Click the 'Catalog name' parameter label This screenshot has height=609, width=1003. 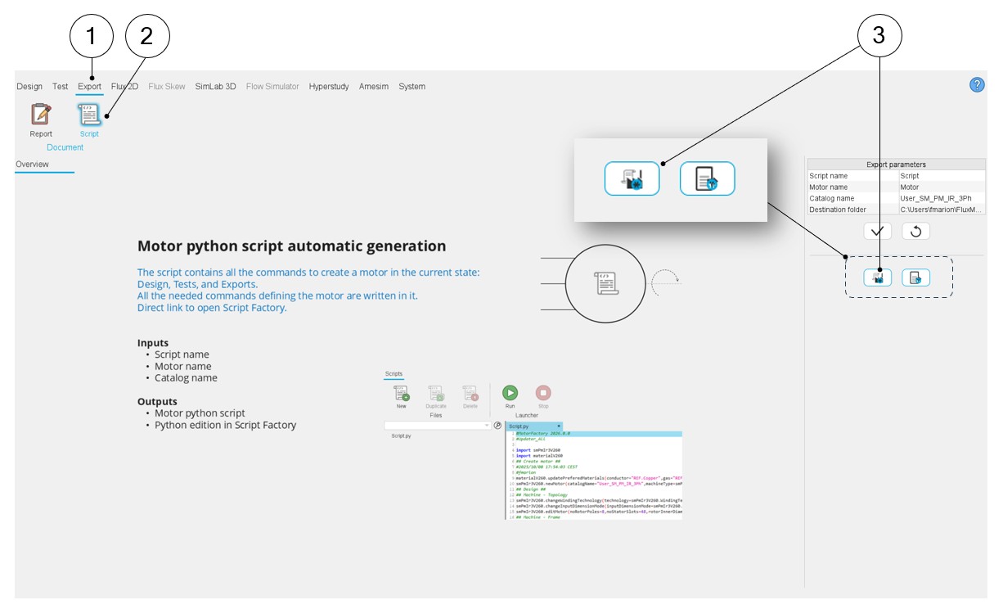tap(832, 199)
